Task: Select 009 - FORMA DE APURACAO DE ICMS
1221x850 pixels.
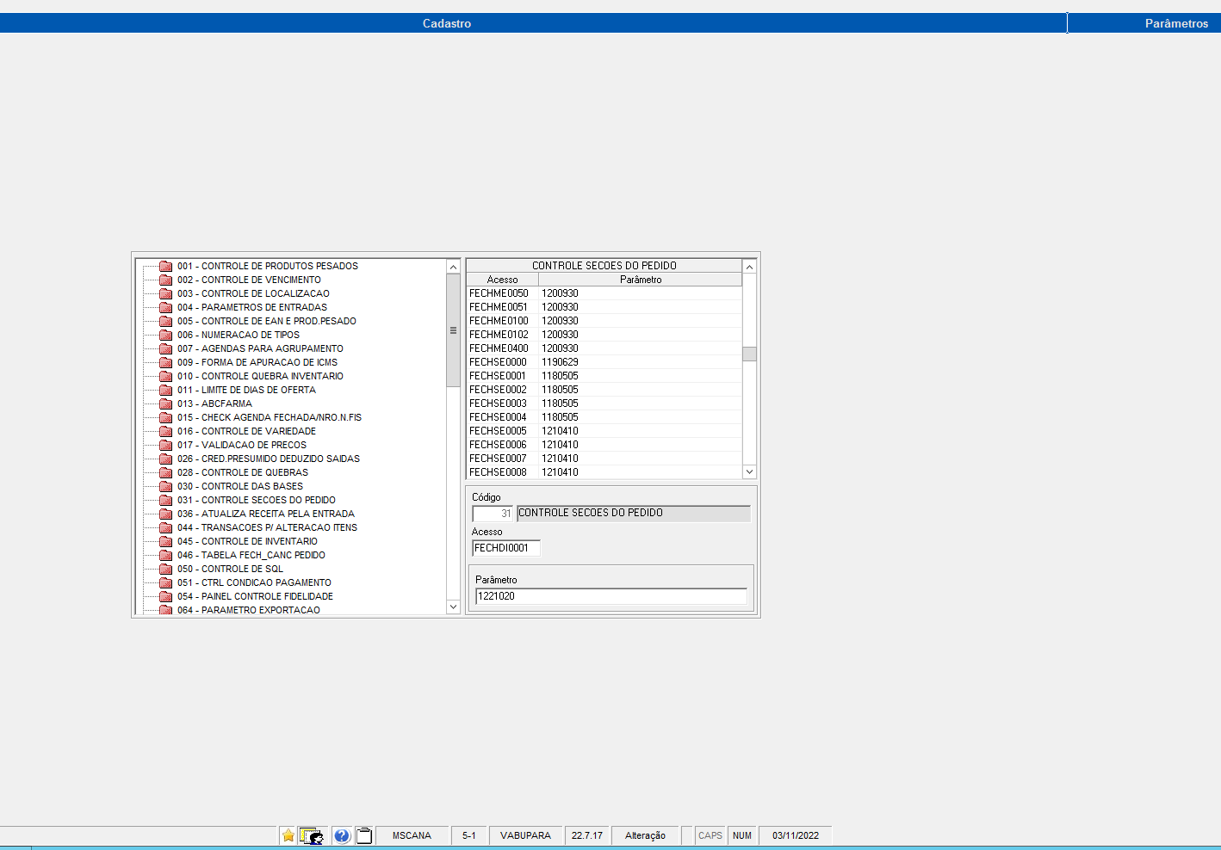Action: 257,362
